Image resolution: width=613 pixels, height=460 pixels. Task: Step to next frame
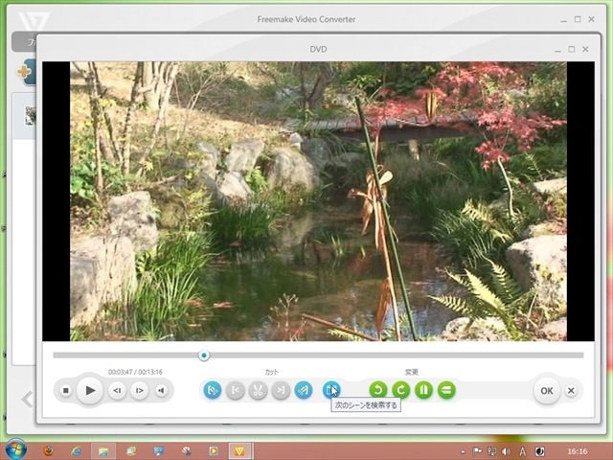coord(140,390)
